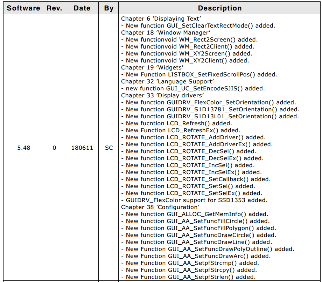Click the GUIDRV_S1D13781_SetOrientation() entry
The height and width of the screenshot is (282, 322).
pos(210,109)
